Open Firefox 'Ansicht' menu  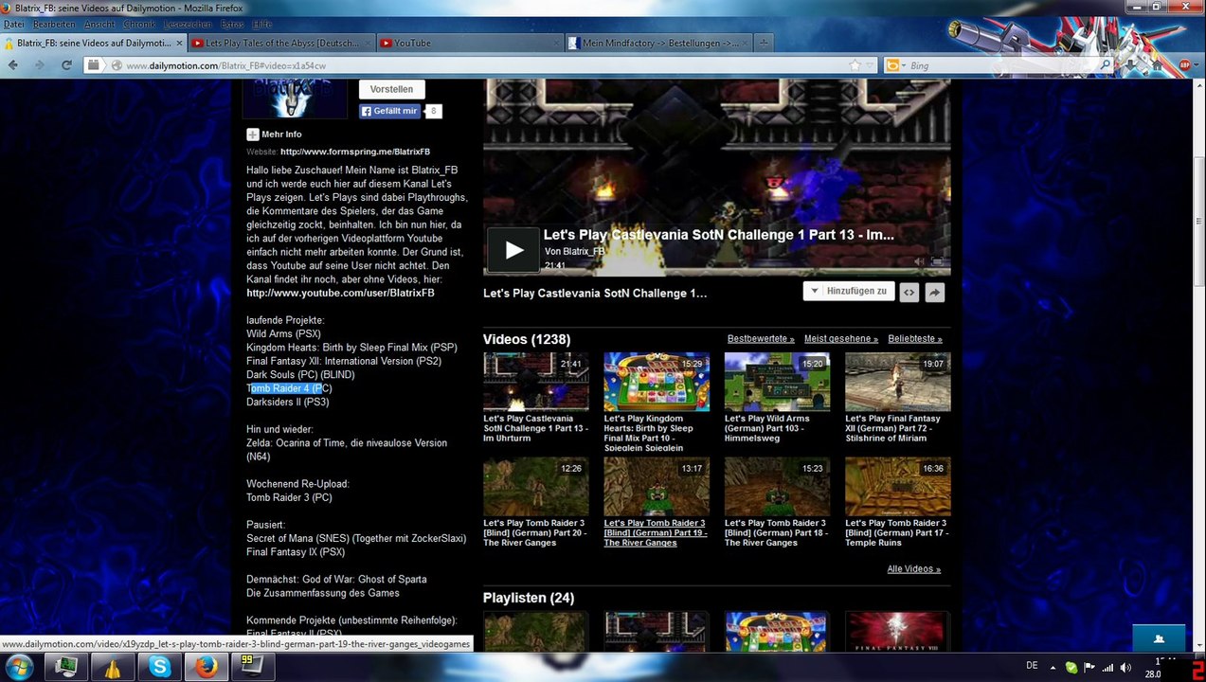click(x=100, y=24)
